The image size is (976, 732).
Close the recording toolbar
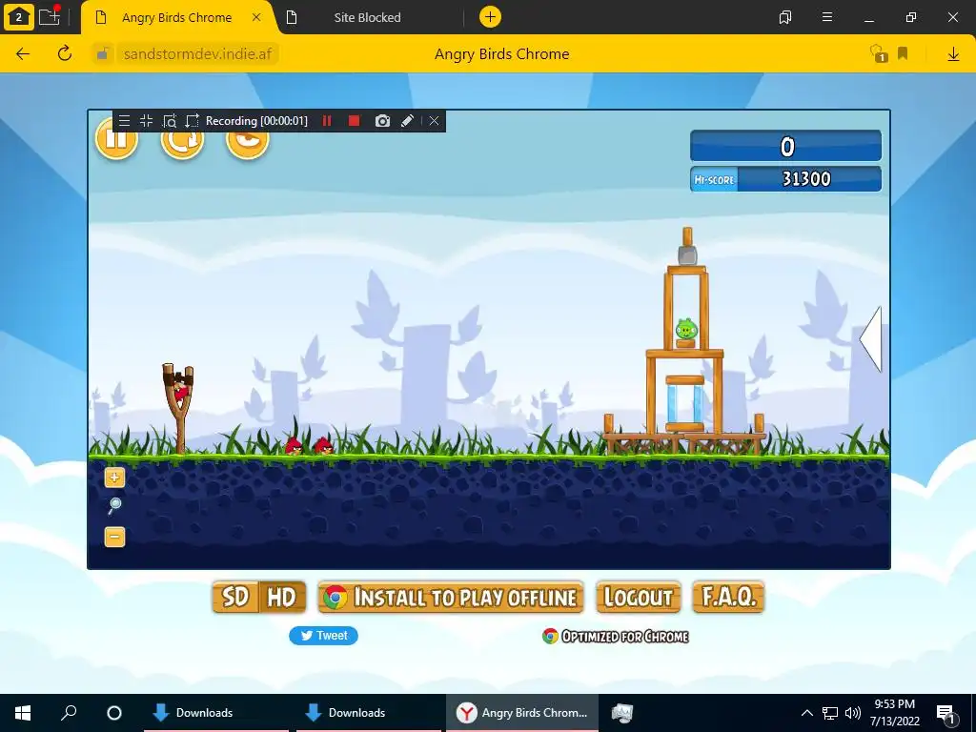434,121
